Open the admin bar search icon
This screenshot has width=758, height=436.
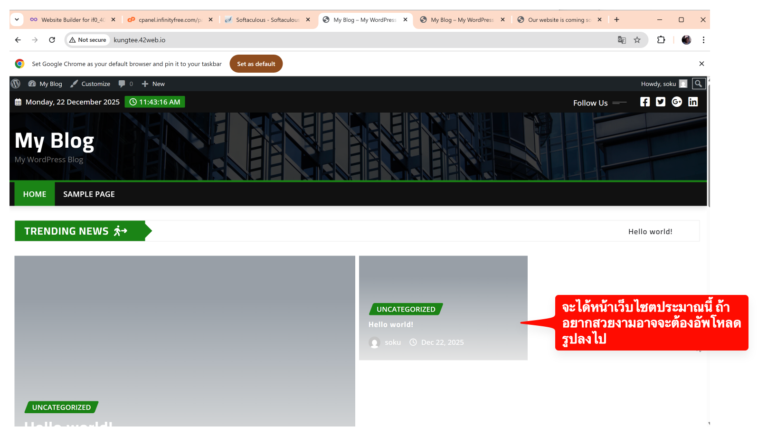pos(698,84)
